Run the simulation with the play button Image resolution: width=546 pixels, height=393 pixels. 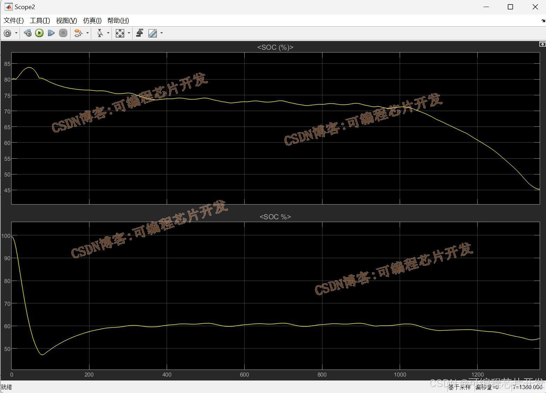[39, 33]
